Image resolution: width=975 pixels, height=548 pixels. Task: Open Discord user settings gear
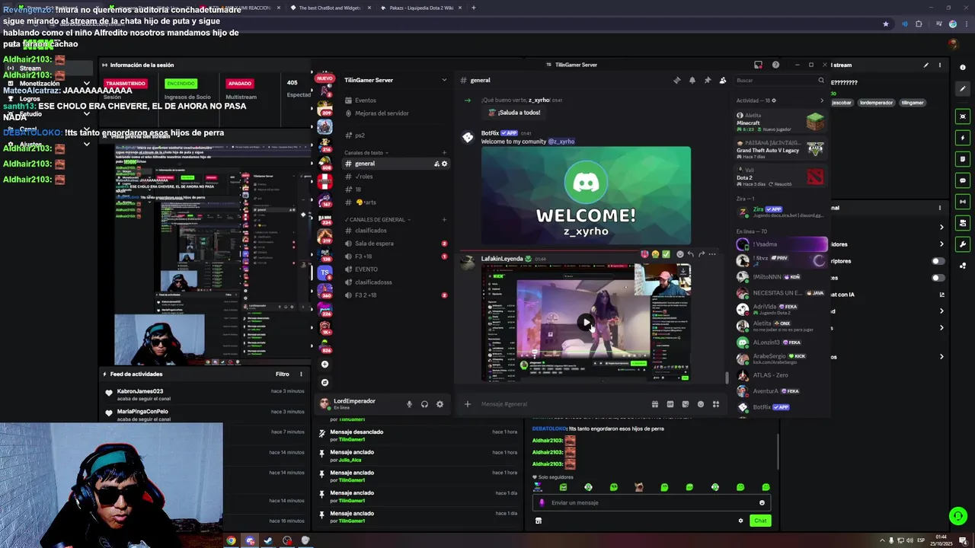point(440,404)
